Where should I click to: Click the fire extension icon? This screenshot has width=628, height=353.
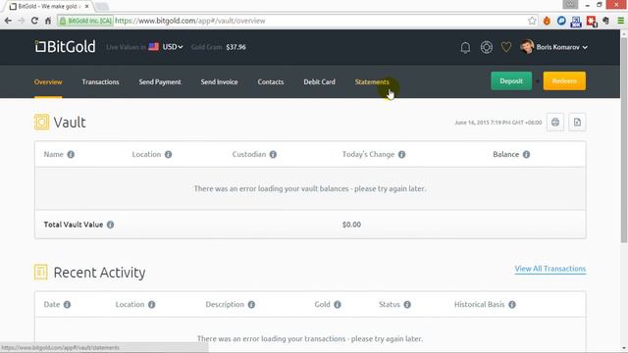547,21
